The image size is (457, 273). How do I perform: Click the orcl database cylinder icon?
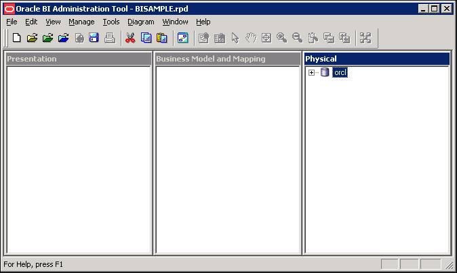[x=325, y=72]
